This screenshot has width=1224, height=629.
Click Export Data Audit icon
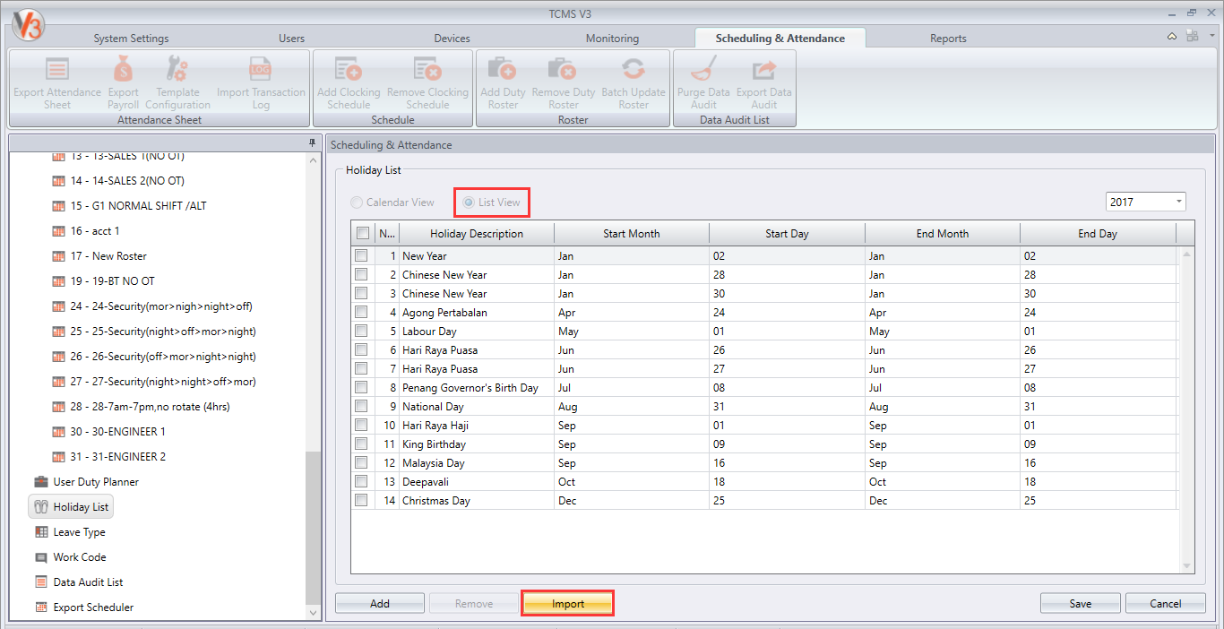coord(764,69)
